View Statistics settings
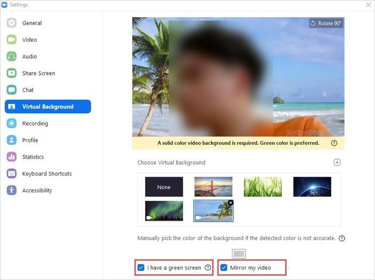The image size is (375, 280). [33, 157]
